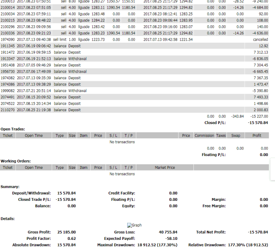
Task: Click deposit amount 1 473.47
Action: tap(261, 84)
